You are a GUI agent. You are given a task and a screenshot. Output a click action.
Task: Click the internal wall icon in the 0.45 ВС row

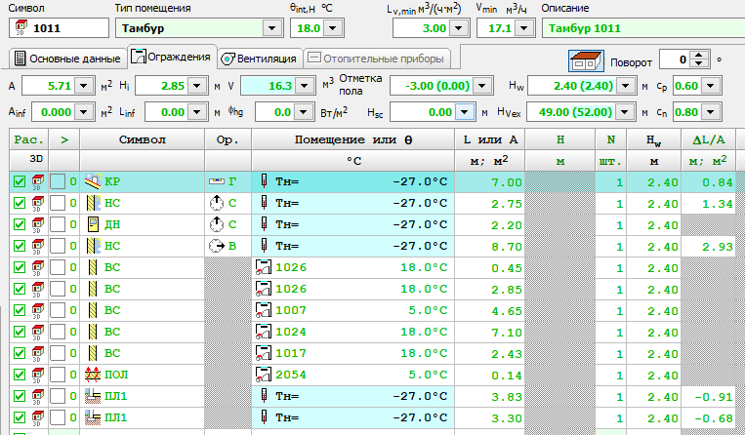click(93, 267)
